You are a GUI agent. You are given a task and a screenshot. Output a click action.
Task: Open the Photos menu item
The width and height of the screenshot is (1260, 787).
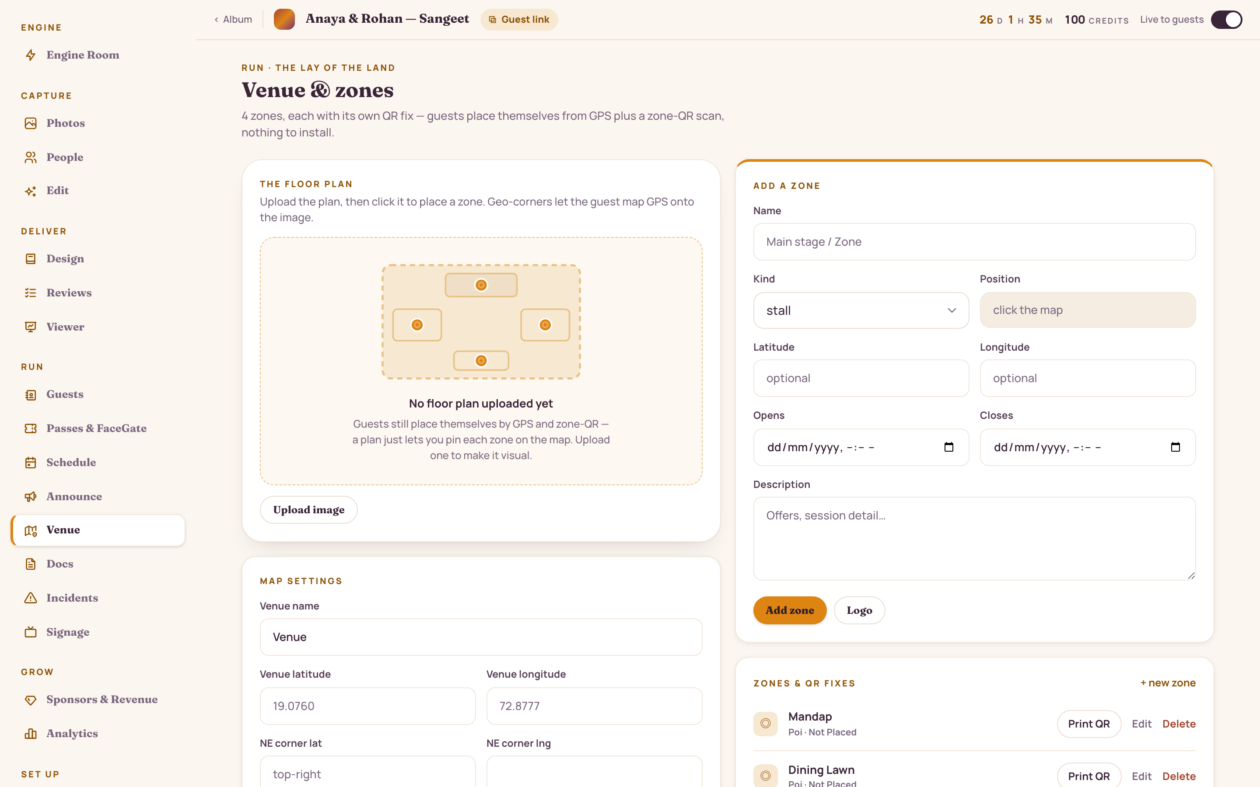pos(98,123)
